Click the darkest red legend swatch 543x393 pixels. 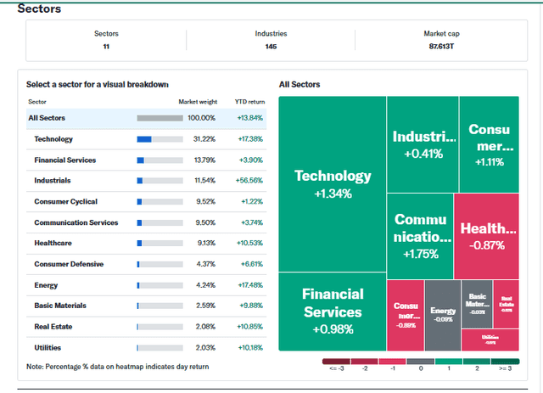[x=336, y=362]
